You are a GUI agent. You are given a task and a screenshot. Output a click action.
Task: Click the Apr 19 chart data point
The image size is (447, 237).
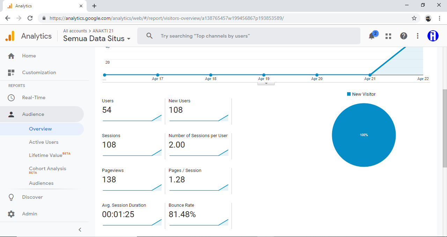tap(264, 75)
